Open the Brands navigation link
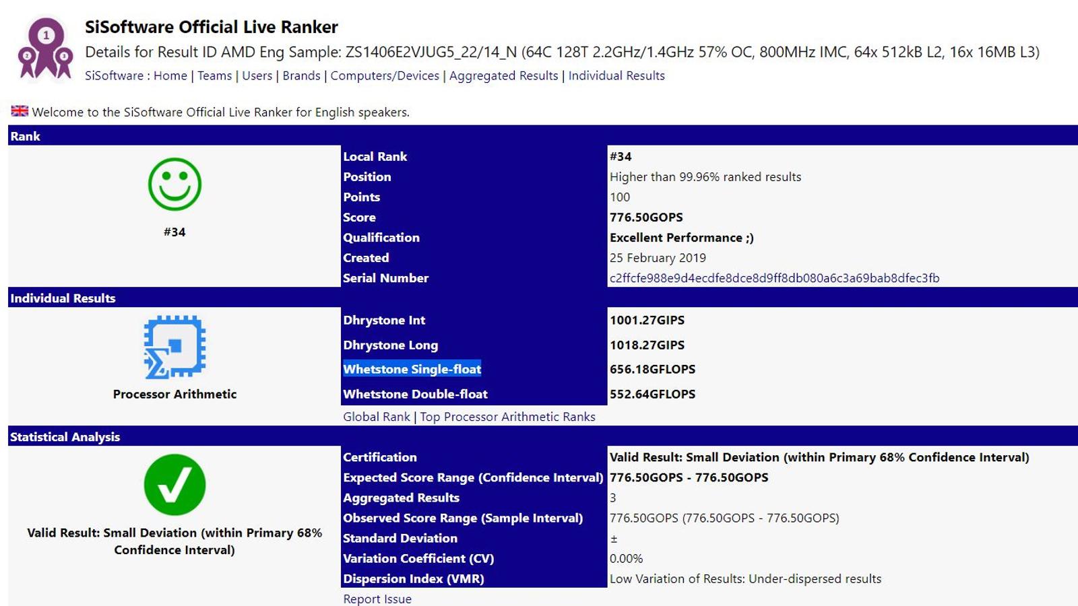Image resolution: width=1078 pixels, height=606 pixels. 301,76
